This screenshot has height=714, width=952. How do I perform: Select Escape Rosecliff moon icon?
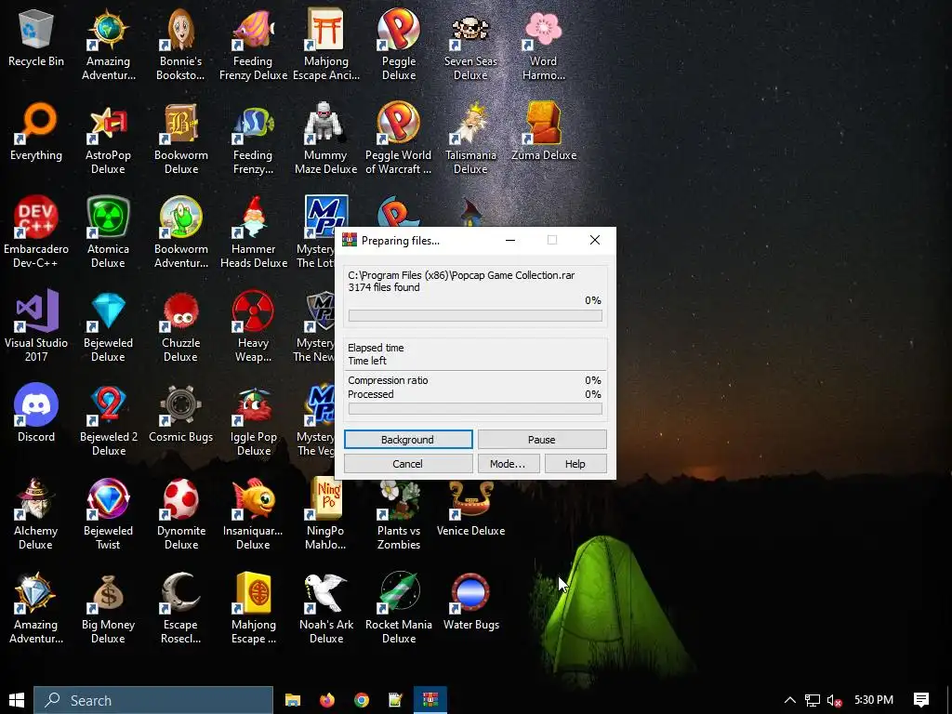point(181,608)
